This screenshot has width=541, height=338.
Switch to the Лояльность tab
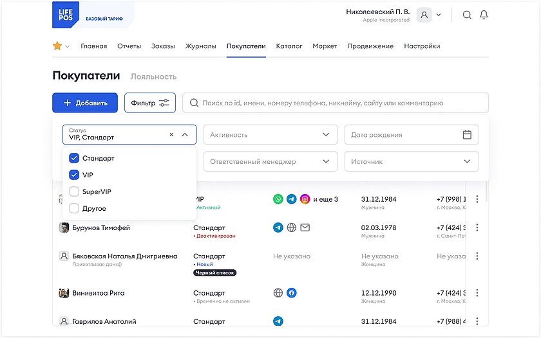[x=153, y=76]
